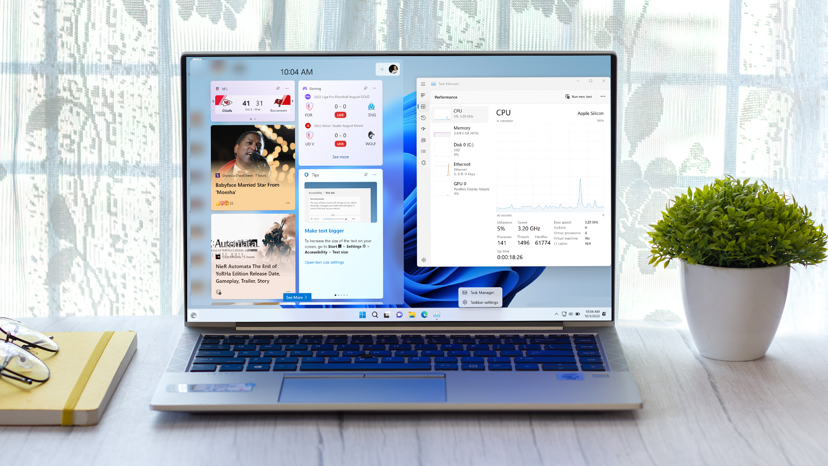This screenshot has height=466, width=828.
Task: Open the 'Open text size settings' link
Action: pos(324,262)
